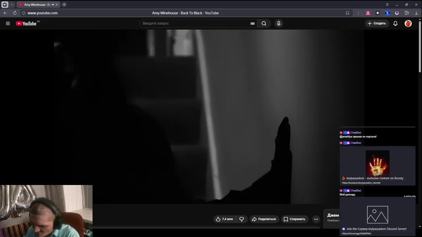This screenshot has width=422, height=237.
Task: Click the Boosty flaming hand thumbnail
Action: tap(377, 163)
